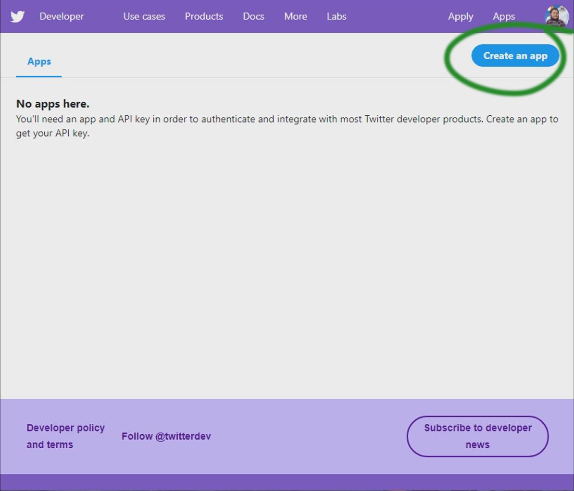Click Apply in the top navigation

pos(461,16)
